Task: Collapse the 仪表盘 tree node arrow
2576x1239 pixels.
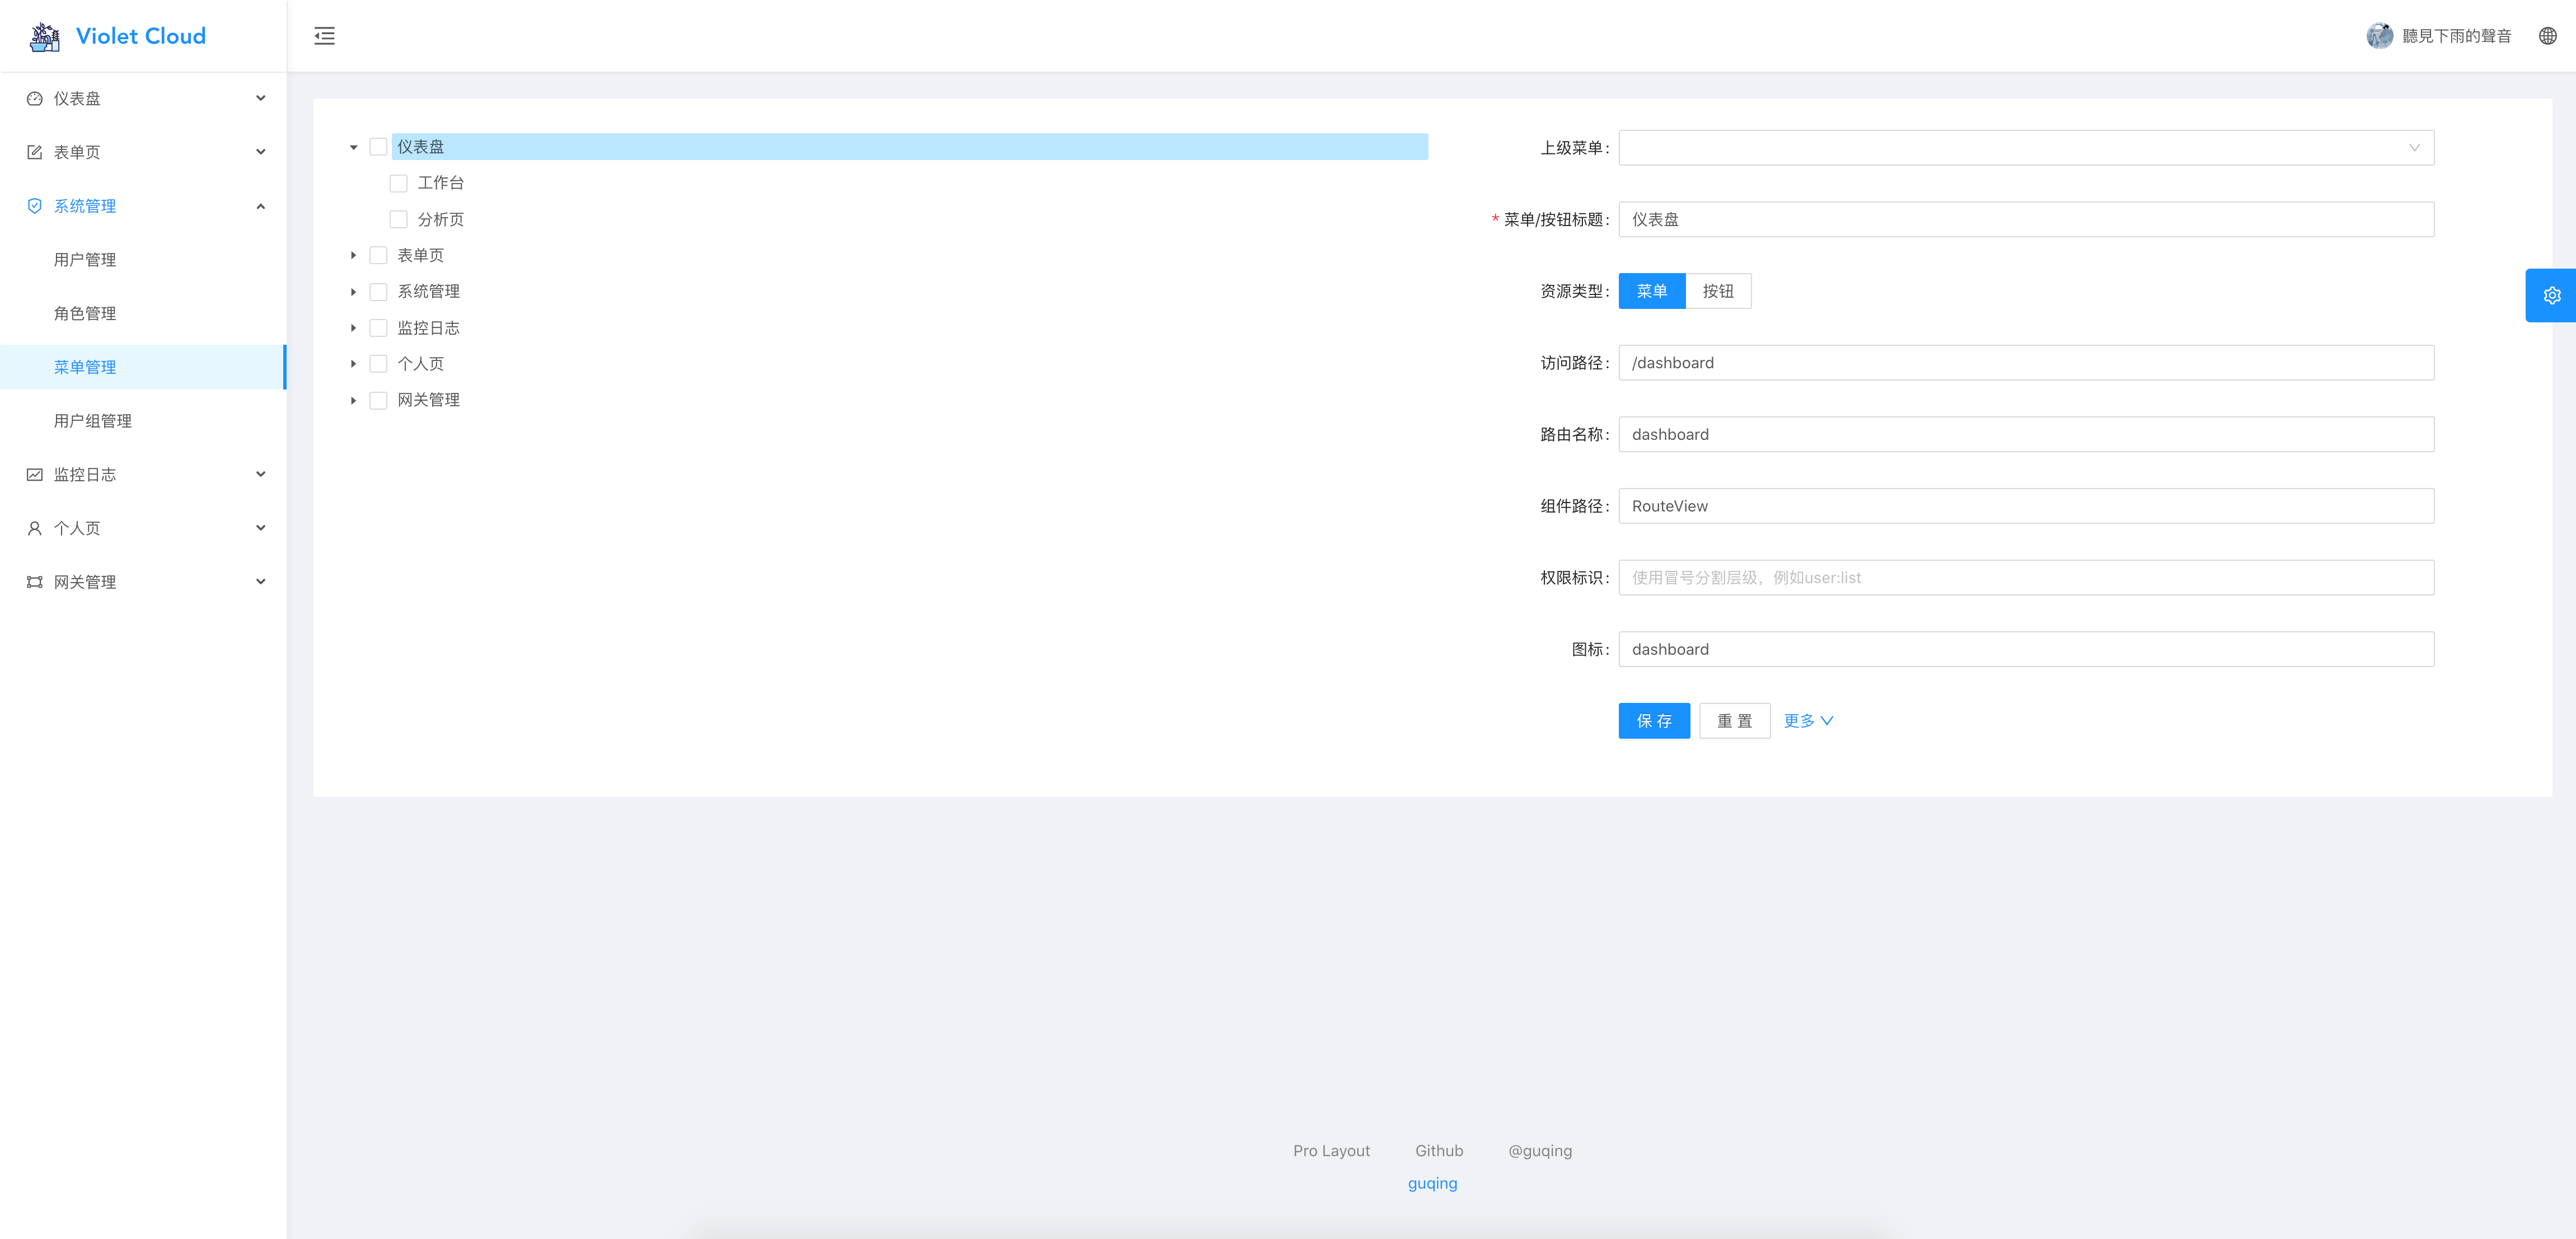Action: [353, 147]
